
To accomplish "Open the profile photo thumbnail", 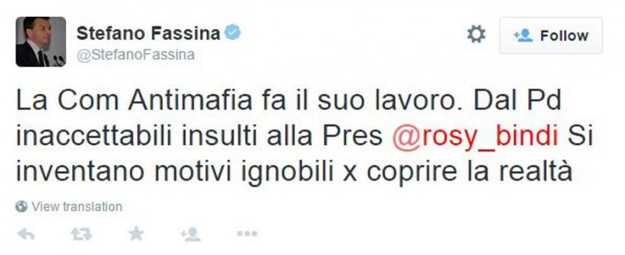I will click(x=40, y=42).
